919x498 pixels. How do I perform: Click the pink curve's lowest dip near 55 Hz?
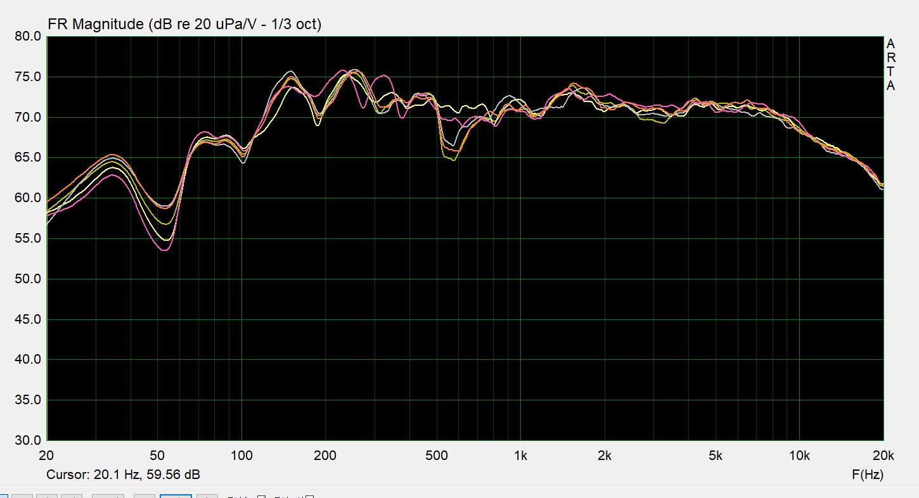[164, 250]
